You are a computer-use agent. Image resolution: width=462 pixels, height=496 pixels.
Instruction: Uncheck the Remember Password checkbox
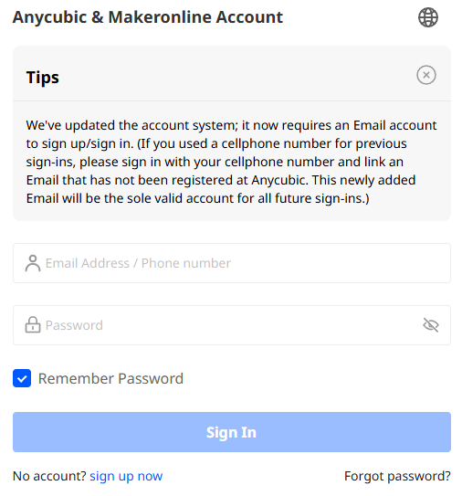pyautogui.click(x=22, y=378)
